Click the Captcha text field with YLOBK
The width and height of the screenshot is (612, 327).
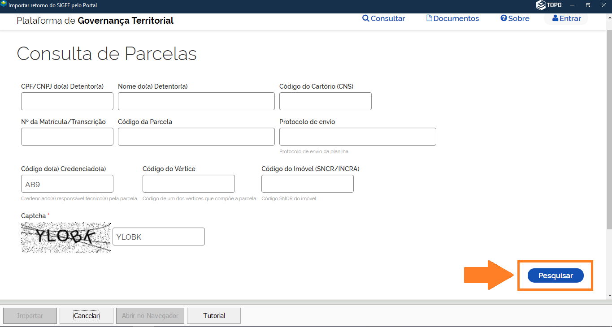(x=158, y=237)
